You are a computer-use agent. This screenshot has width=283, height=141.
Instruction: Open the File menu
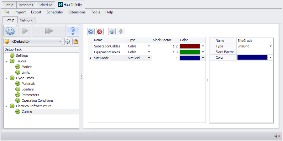pos(6,12)
